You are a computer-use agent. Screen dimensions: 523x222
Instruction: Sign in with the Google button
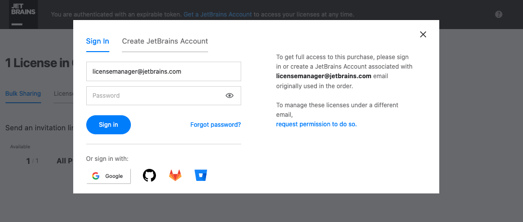pyautogui.click(x=108, y=176)
